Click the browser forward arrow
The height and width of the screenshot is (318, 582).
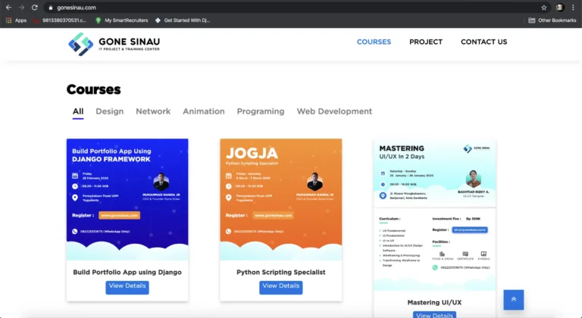(x=21, y=8)
